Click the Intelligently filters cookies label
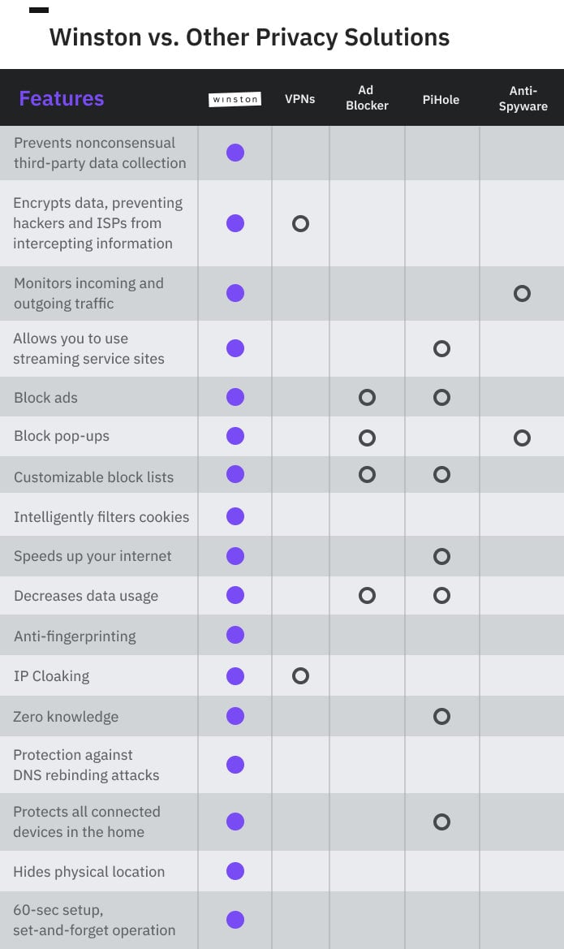This screenshot has height=949, width=564. 101,517
